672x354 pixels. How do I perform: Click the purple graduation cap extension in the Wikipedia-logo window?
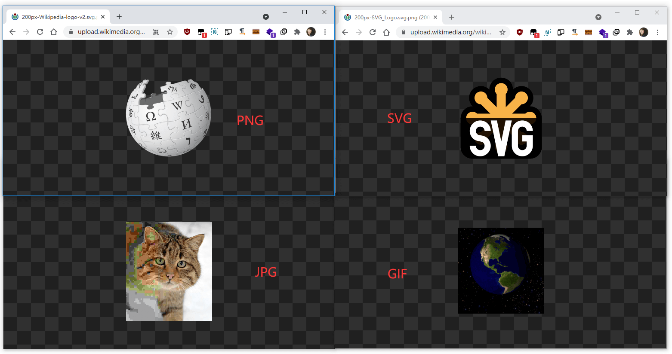pos(270,32)
